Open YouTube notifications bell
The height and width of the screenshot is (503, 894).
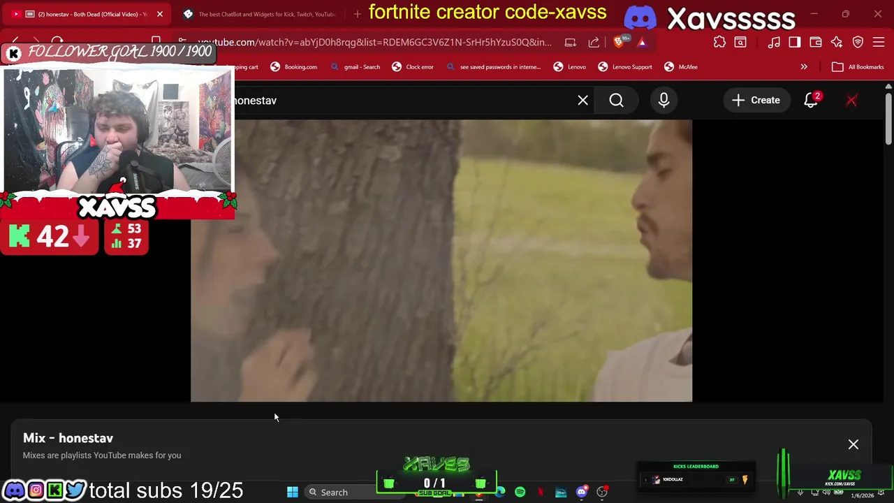pos(811,101)
